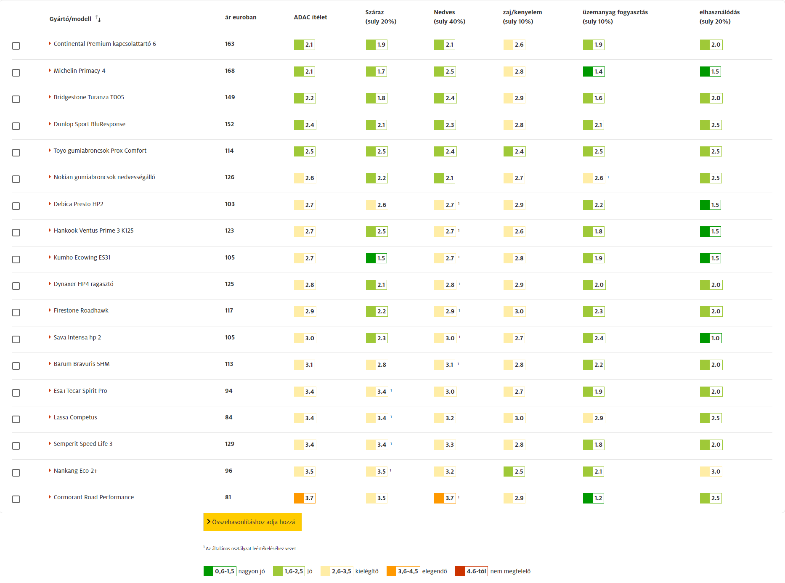Click the footnote marker next to Debica's wet rating
The image size is (785, 583).
(x=459, y=204)
